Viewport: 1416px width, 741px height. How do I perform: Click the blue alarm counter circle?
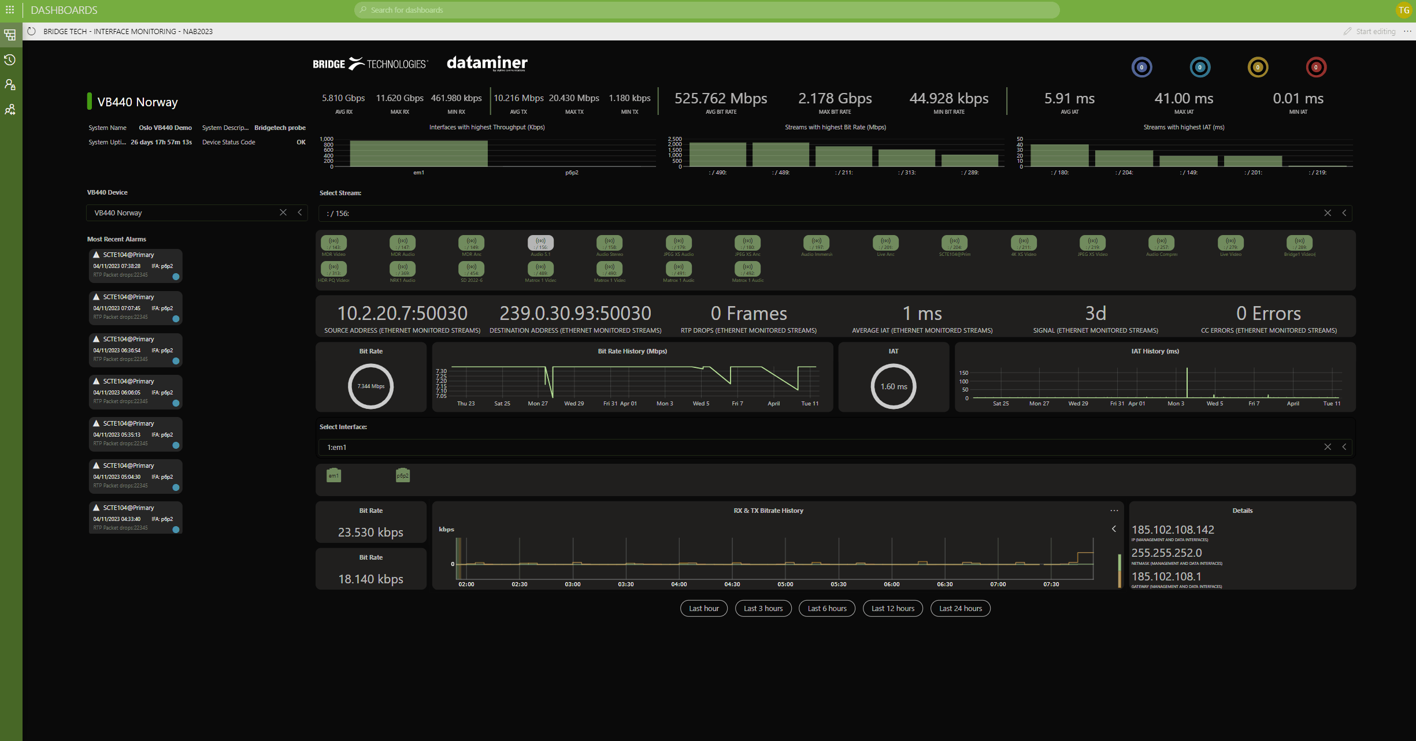coord(1141,67)
